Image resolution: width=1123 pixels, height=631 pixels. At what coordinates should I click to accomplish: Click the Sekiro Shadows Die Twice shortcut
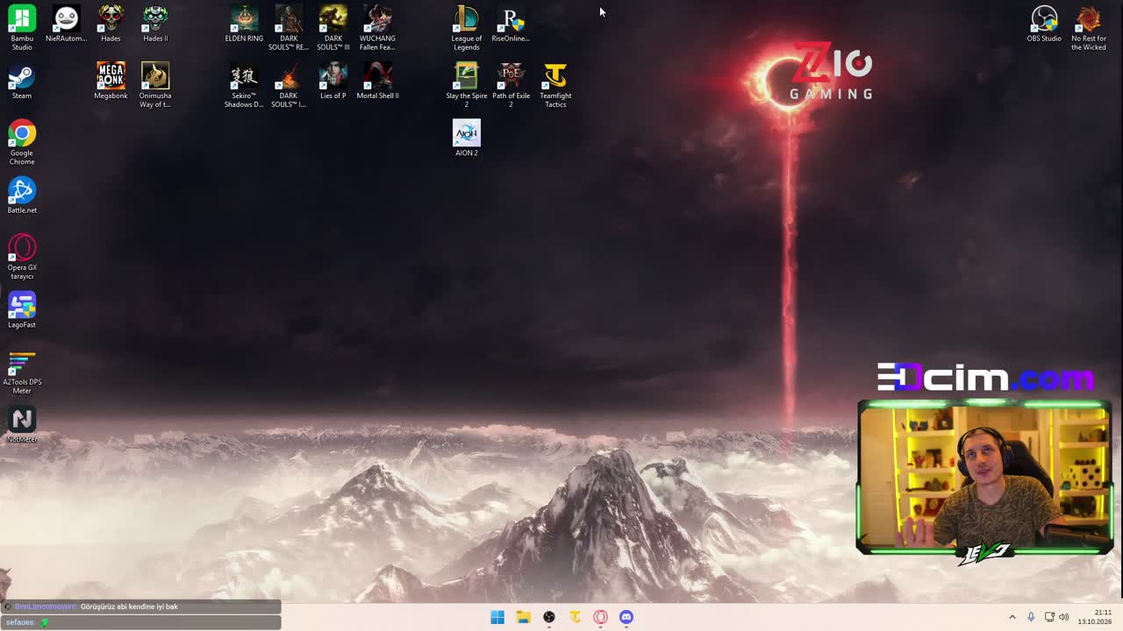point(244,85)
